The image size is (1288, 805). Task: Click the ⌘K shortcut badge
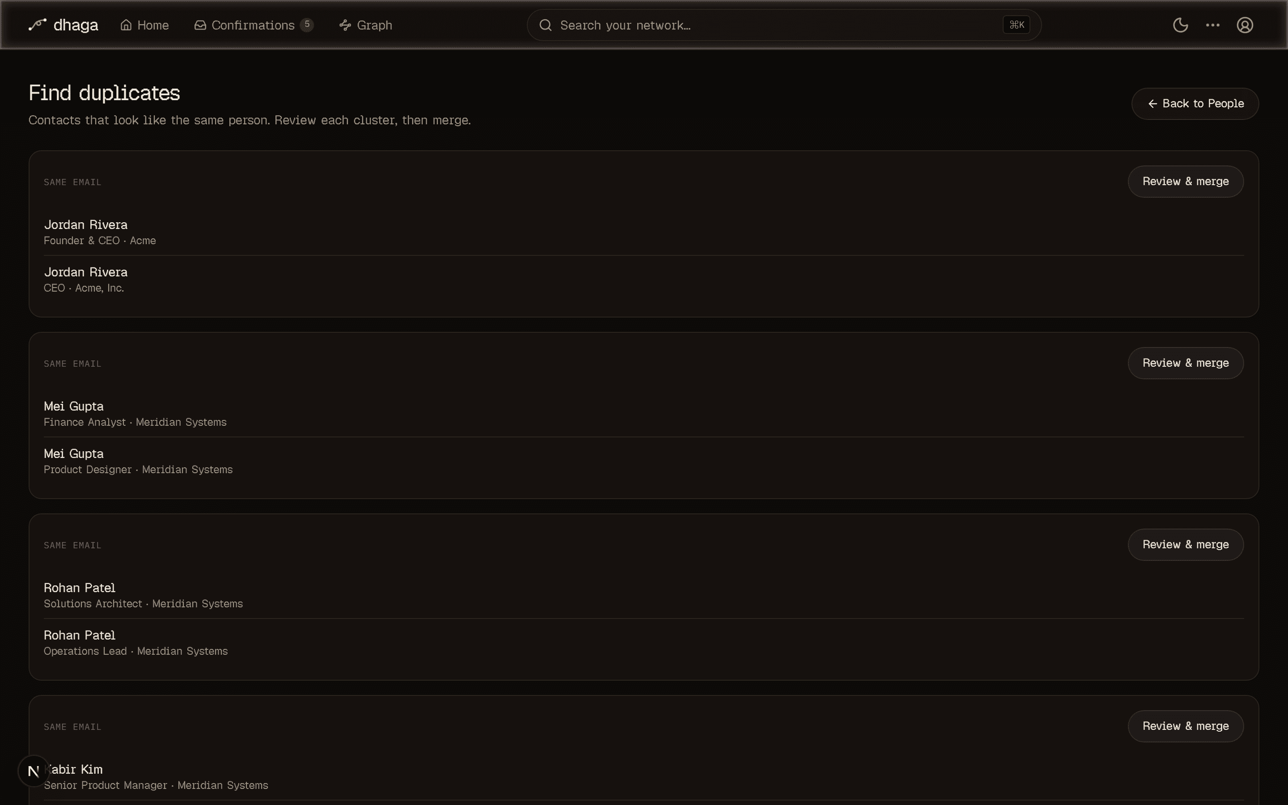tap(1017, 25)
